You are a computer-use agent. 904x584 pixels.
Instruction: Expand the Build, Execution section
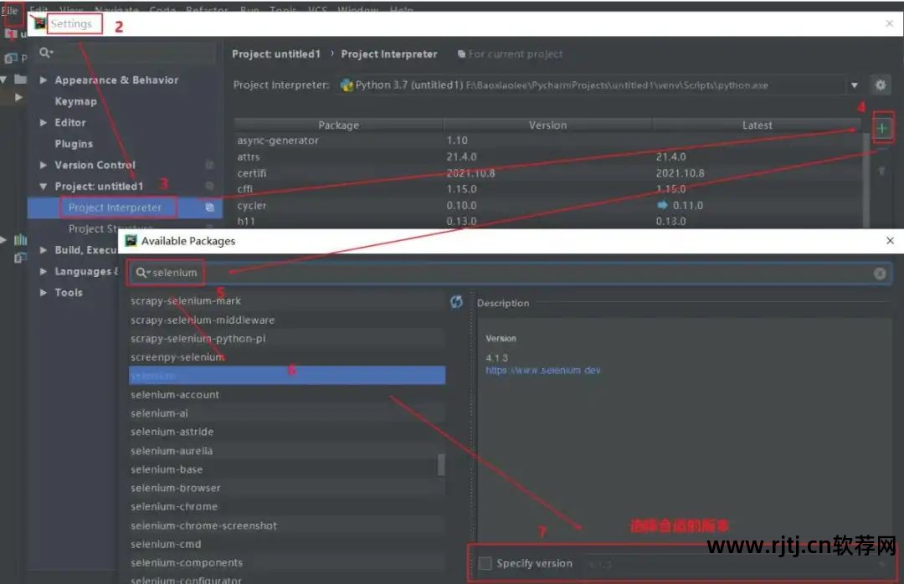coord(44,250)
